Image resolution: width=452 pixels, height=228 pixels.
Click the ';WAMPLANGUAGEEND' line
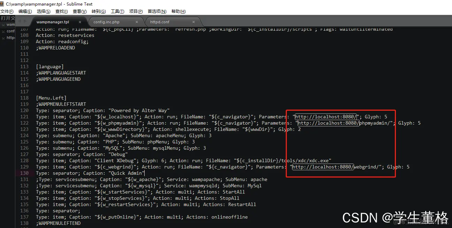(58, 79)
